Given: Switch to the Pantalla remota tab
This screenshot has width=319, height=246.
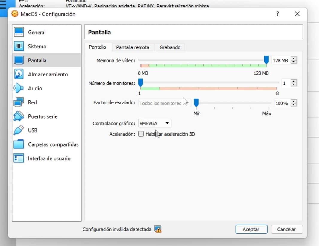Looking at the screenshot, I should [133, 47].
